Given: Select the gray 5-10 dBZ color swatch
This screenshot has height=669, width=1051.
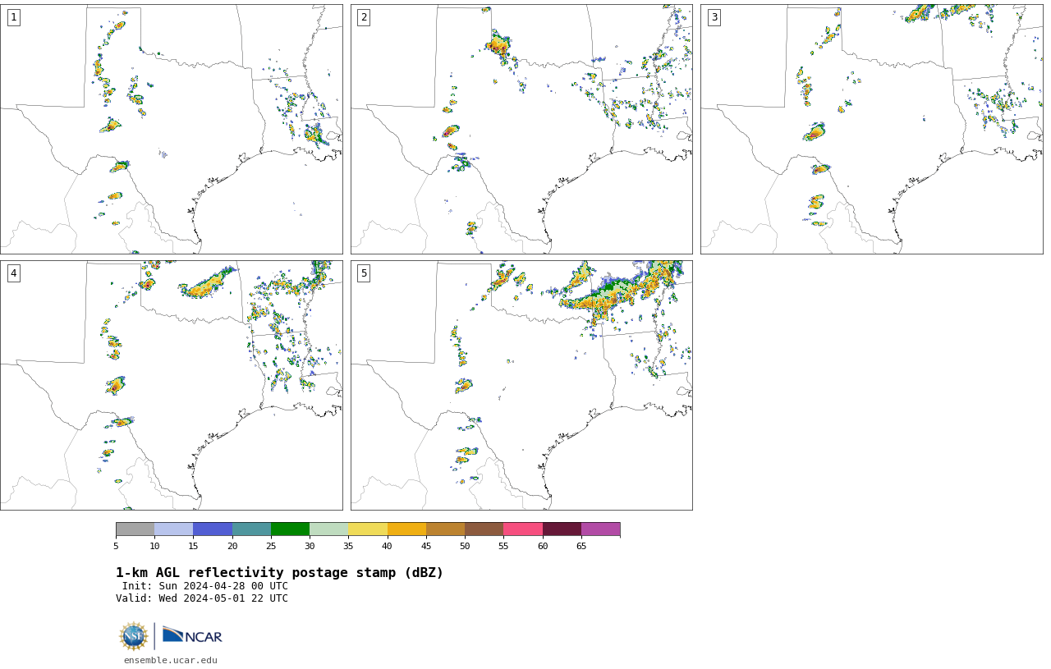Looking at the screenshot, I should 135,529.
